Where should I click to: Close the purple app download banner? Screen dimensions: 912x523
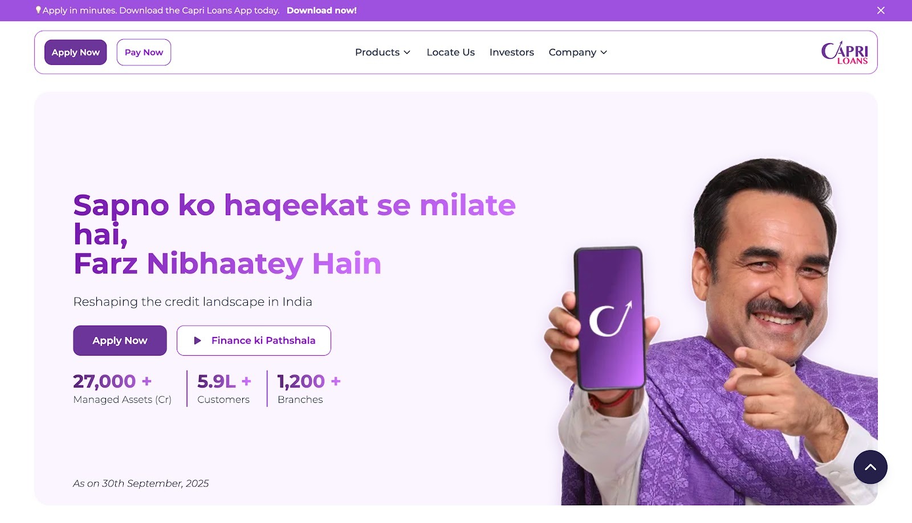tap(881, 10)
